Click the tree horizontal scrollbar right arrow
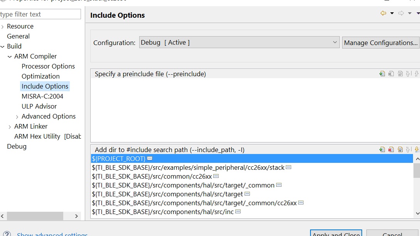 point(76,216)
